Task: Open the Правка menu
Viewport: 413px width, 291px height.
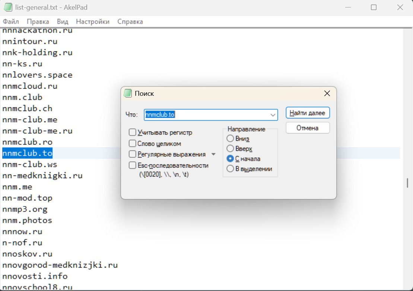Action: pos(38,22)
